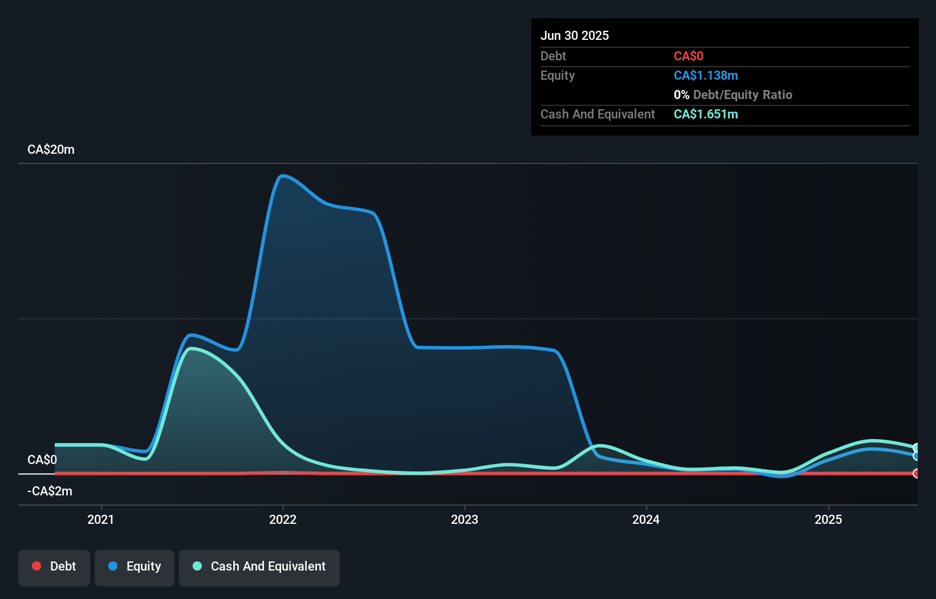Select the blue Equity legend icon

[116, 566]
